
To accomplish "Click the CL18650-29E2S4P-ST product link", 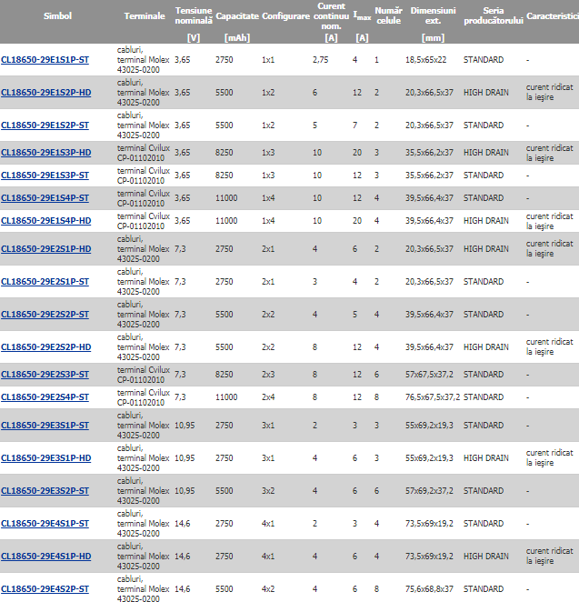I will coord(45,397).
